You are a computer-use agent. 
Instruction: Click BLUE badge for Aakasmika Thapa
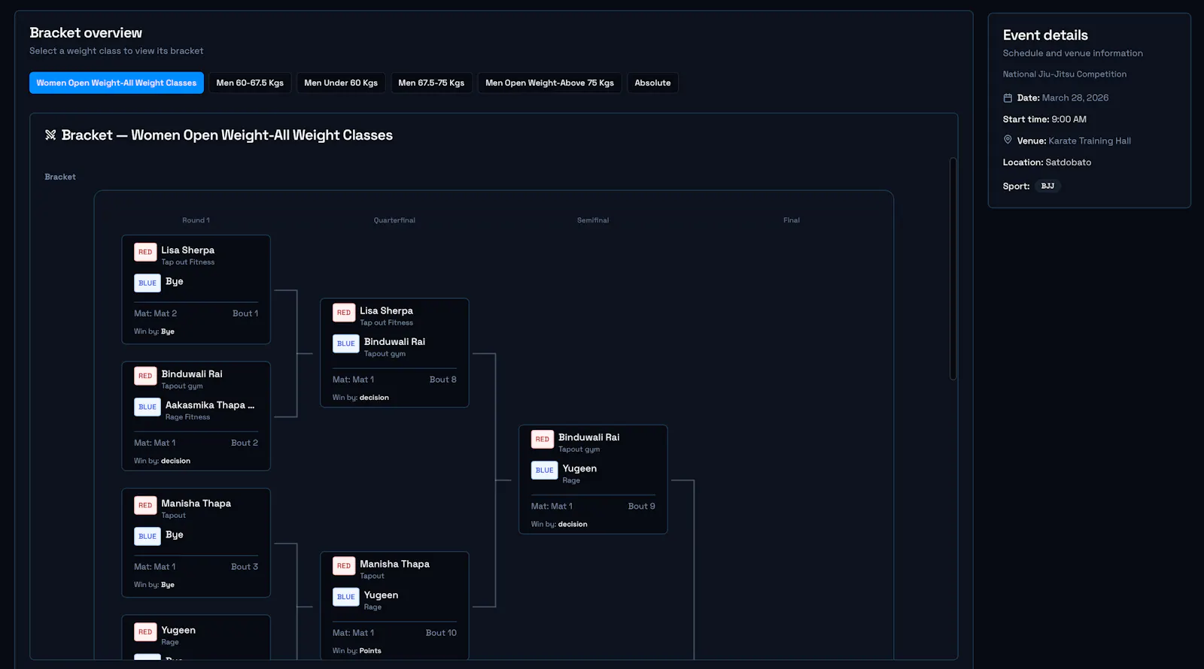147,407
